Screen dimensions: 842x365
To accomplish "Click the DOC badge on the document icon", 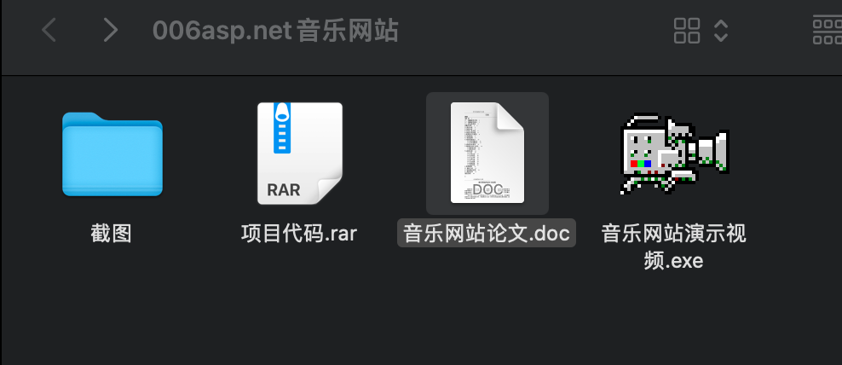I will tap(487, 188).
